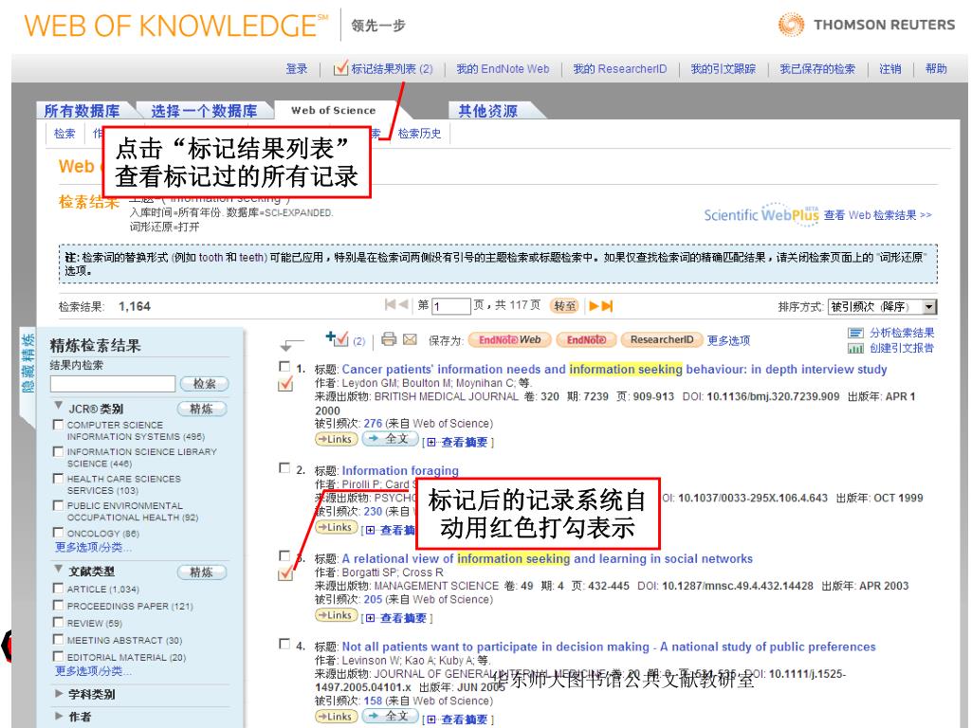
Task: Go to next page orange arrow
Action: coord(594,305)
